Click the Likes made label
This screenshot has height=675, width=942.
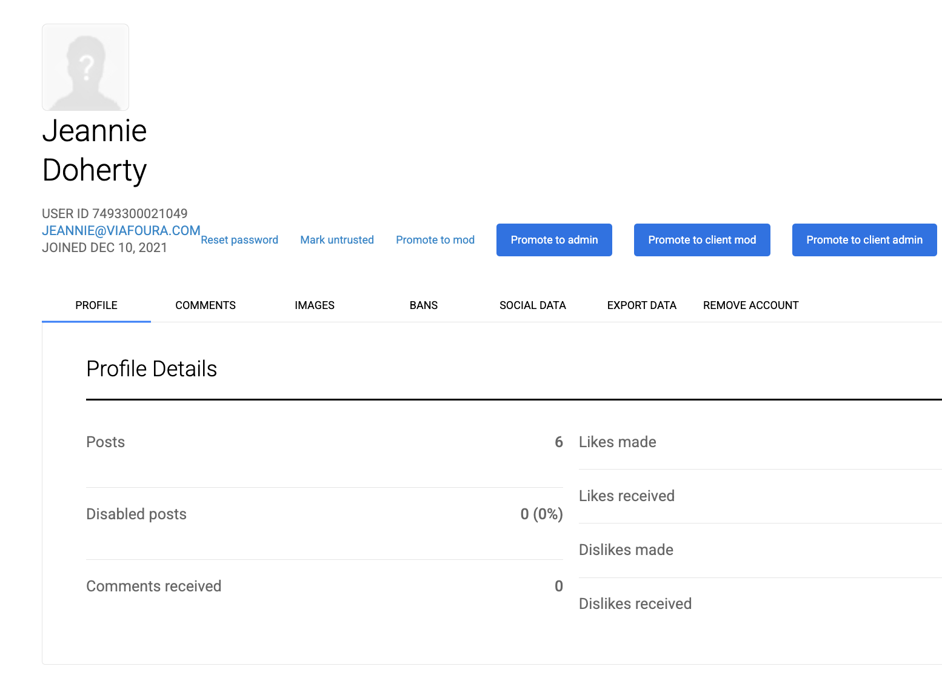(x=618, y=442)
